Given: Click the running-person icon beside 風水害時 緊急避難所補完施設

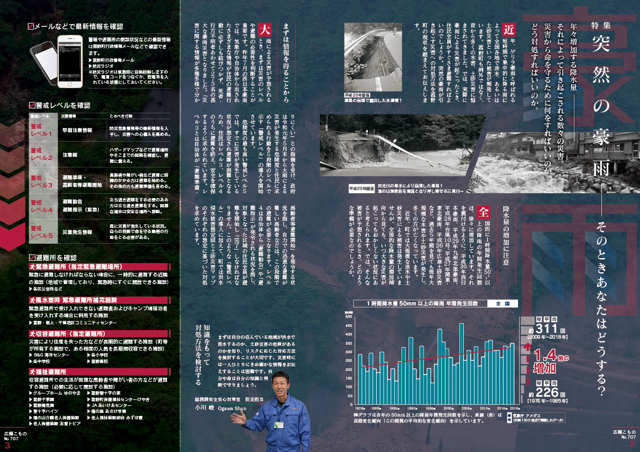Looking at the screenshot, I should pos(32,300).
